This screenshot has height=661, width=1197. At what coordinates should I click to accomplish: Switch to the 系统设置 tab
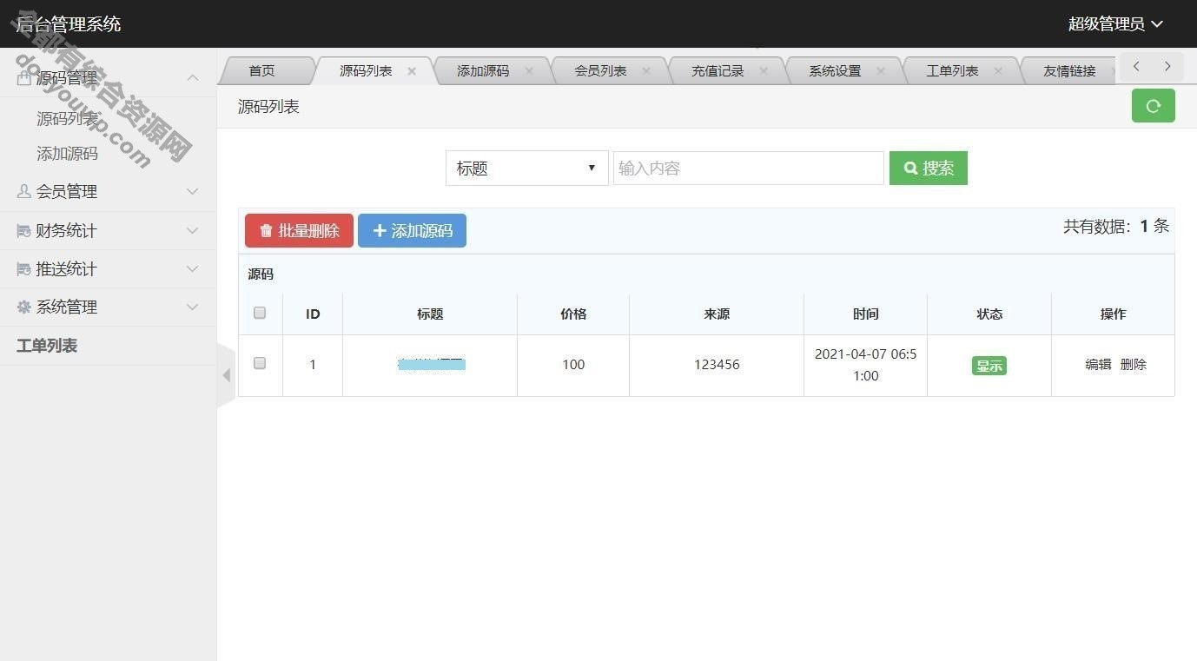(x=835, y=71)
